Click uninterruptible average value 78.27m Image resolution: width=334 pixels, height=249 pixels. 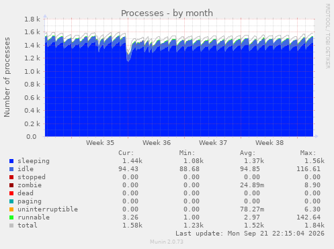252,209
